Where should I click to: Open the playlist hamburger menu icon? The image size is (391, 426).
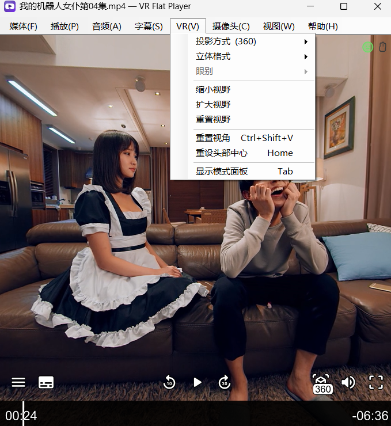(18, 382)
